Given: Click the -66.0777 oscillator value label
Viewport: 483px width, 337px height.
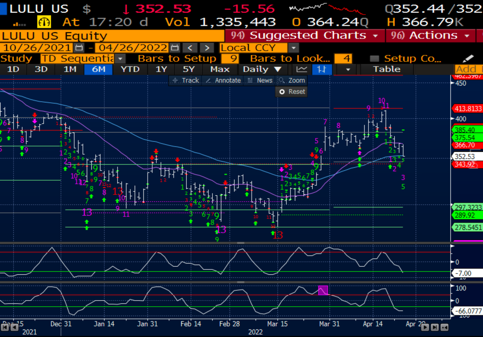Looking at the screenshot, I should (x=467, y=311).
